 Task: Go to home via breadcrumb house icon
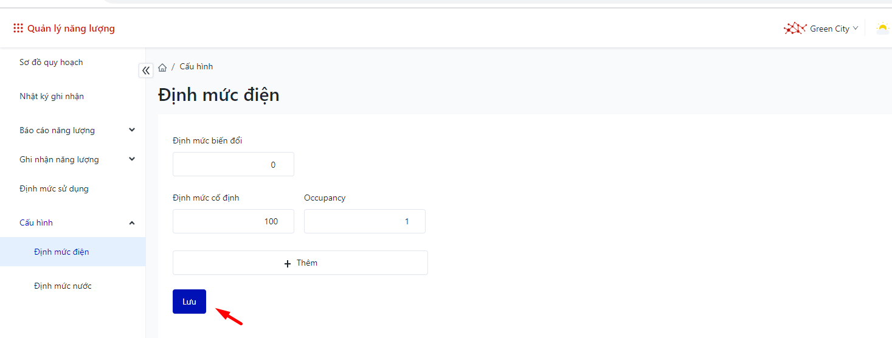(x=162, y=67)
